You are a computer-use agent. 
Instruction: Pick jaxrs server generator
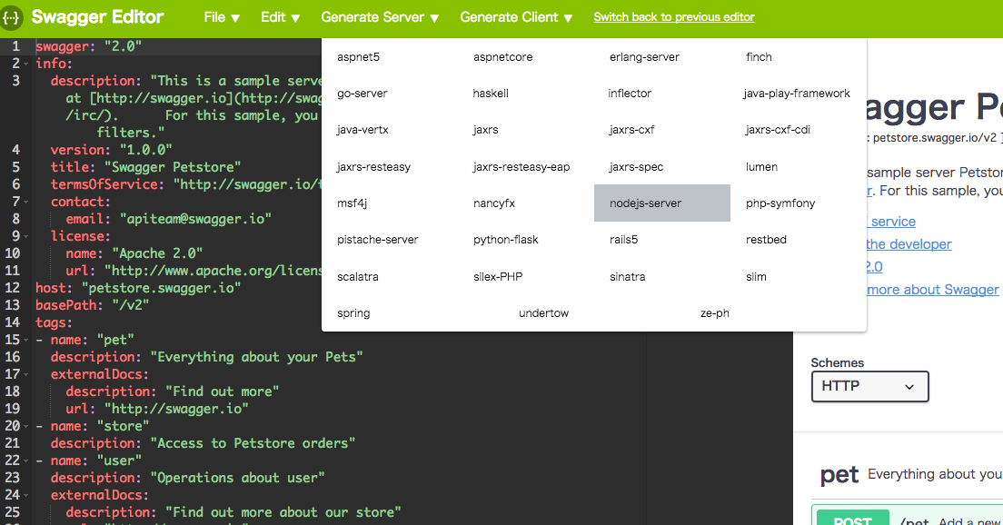[485, 130]
